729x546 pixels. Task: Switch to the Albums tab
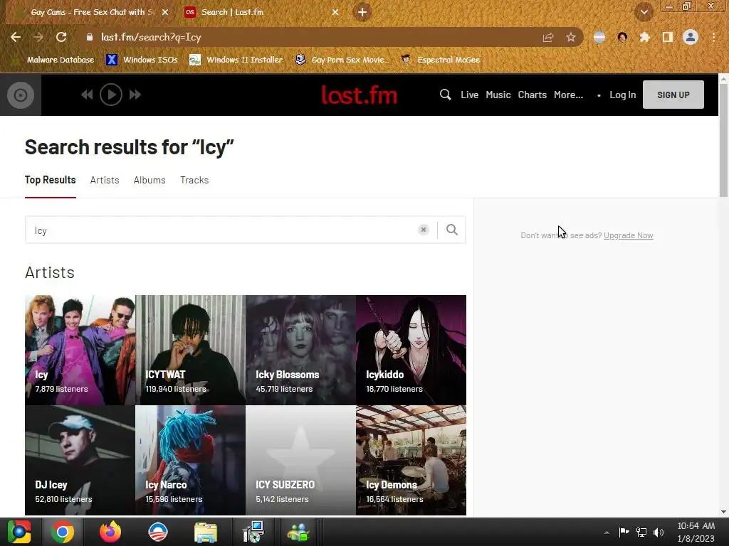pos(150,180)
